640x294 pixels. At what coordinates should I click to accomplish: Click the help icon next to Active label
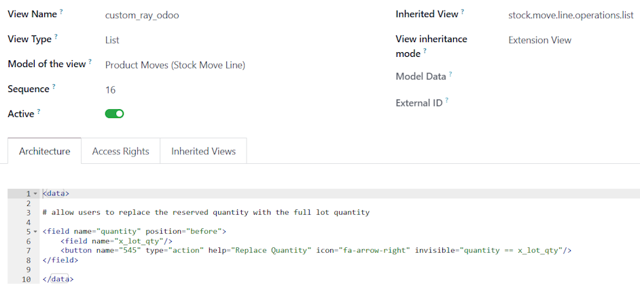pos(39,112)
